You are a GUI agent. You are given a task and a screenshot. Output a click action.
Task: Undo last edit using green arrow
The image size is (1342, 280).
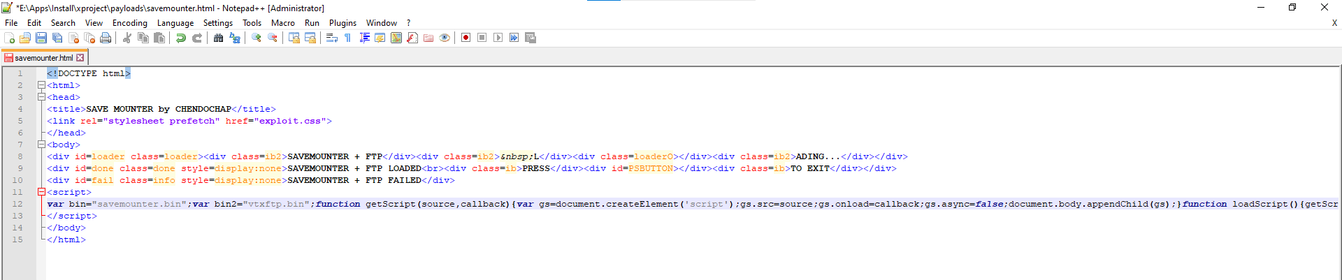click(x=181, y=38)
